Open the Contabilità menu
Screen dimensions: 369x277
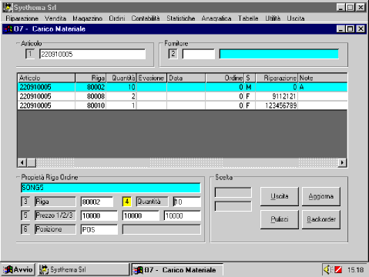pyautogui.click(x=146, y=18)
